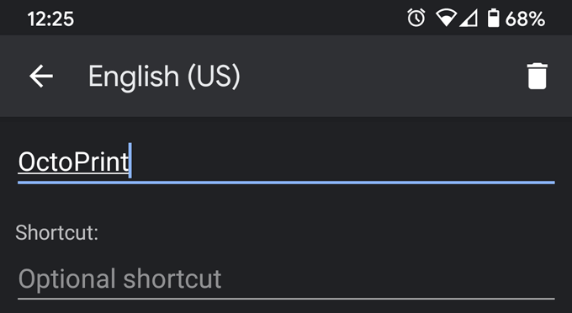
Task: Focus the Optional shortcut field
Action: (x=286, y=280)
